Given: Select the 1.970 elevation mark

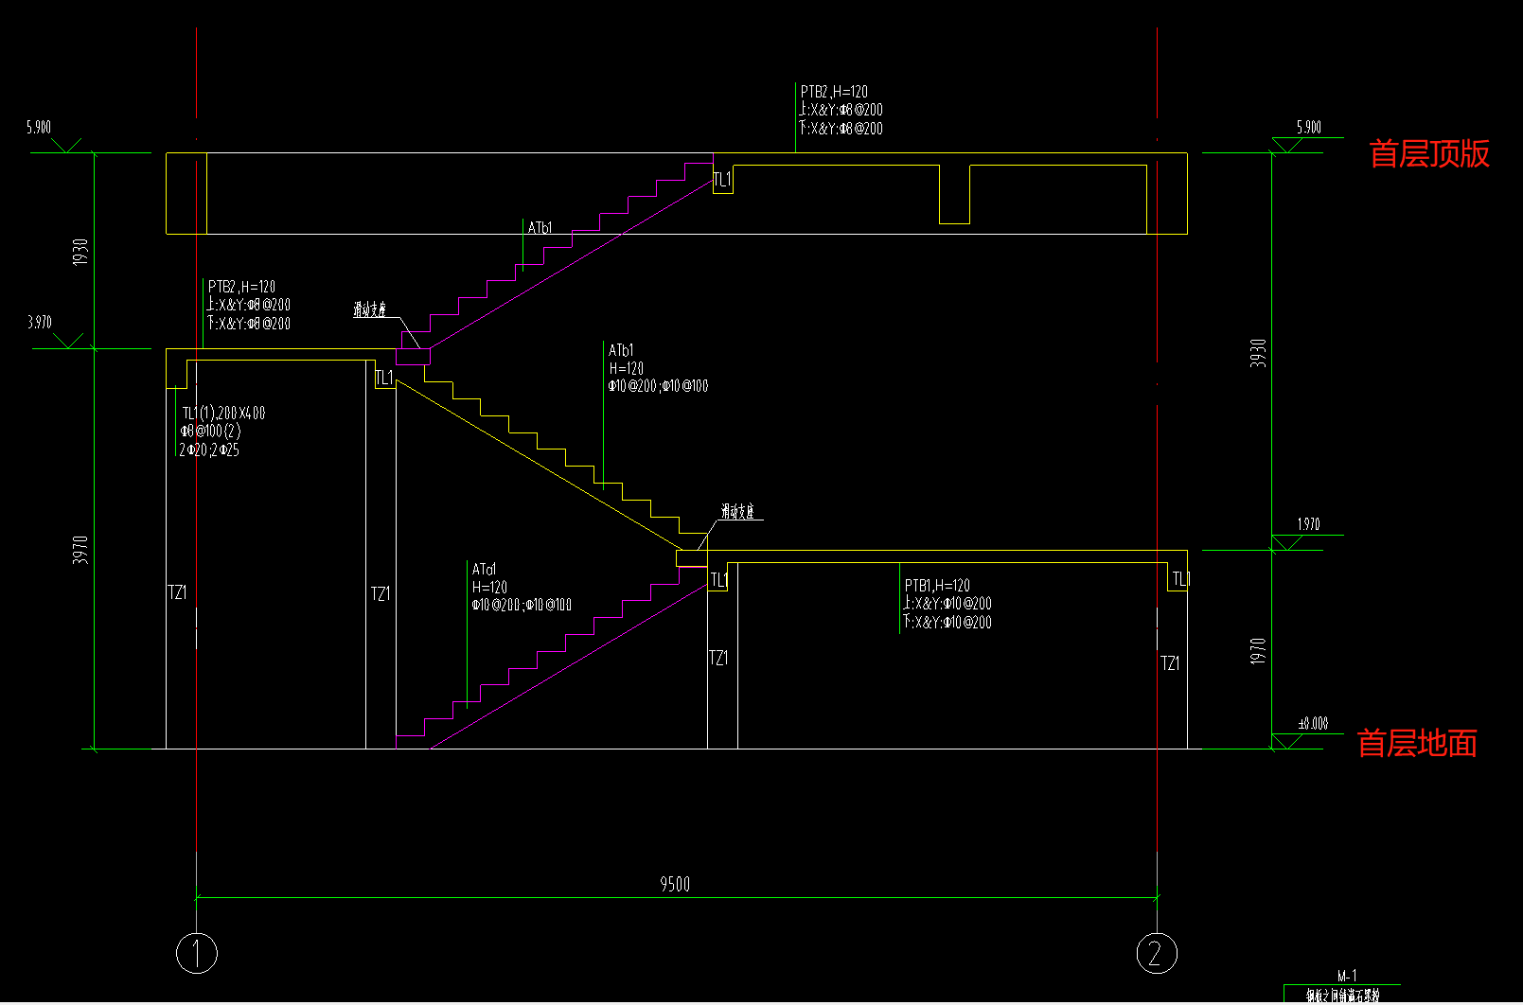Looking at the screenshot, I should pyautogui.click(x=1308, y=523).
